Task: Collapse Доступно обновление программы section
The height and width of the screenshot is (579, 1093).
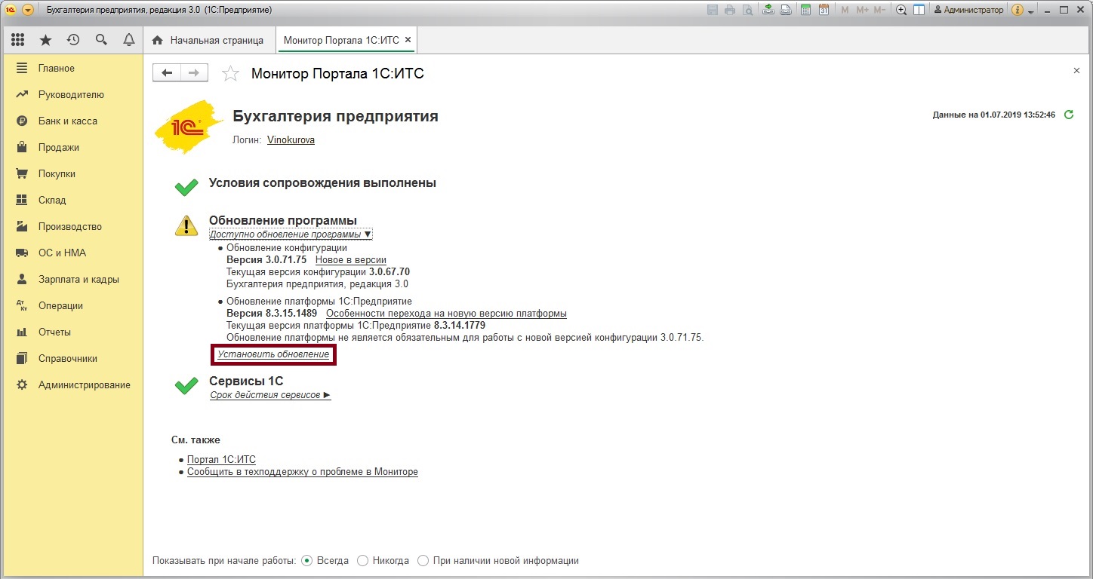Action: [x=291, y=234]
